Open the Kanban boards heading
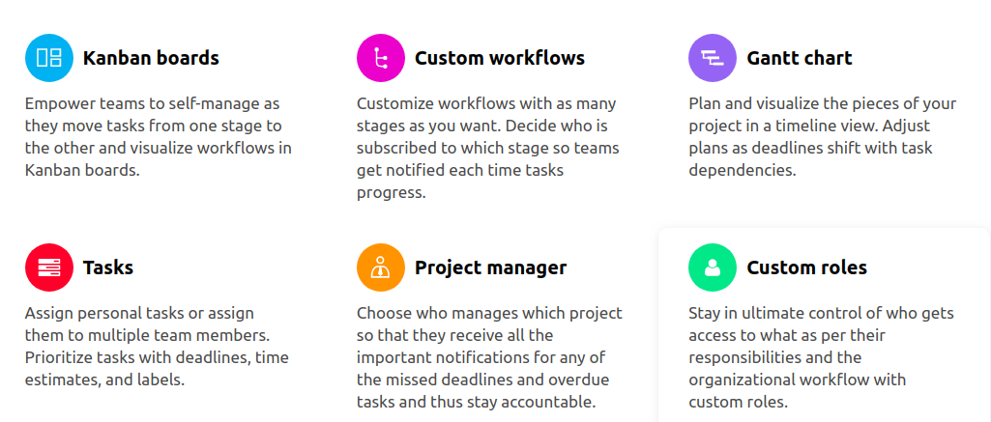The height and width of the screenshot is (422, 991). coord(151,58)
